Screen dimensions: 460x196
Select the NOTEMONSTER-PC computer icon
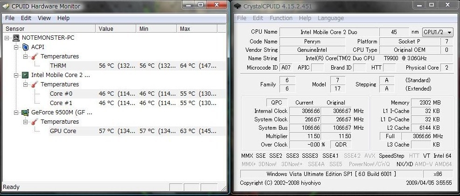click(x=16, y=37)
